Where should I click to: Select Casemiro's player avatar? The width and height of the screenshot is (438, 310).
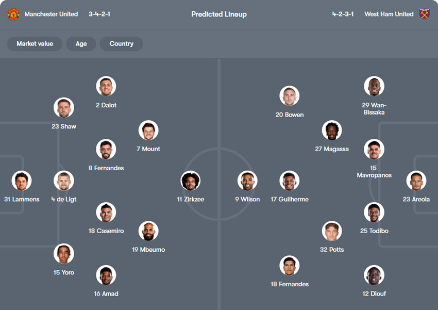click(106, 213)
